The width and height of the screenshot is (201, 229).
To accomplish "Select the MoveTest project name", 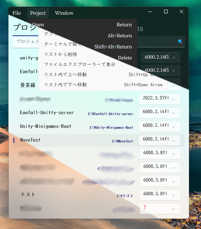I will coord(30,140).
